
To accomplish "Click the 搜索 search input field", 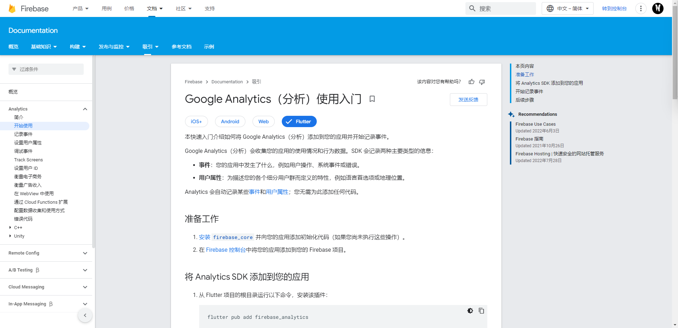I will (x=501, y=8).
